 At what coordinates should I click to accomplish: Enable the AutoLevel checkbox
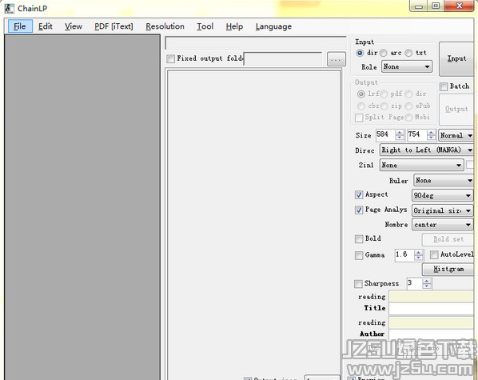click(434, 255)
